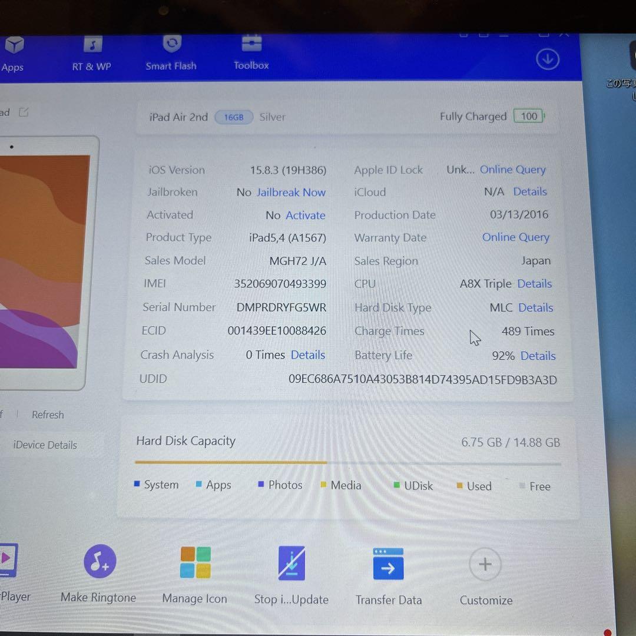
Task: Open Details next to iCloud
Action: [x=530, y=191]
